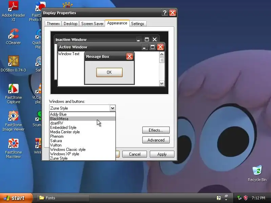Screen dimensions: 271x203
Task: Click the preview scrollbar down arrow
Action: tap(162, 83)
